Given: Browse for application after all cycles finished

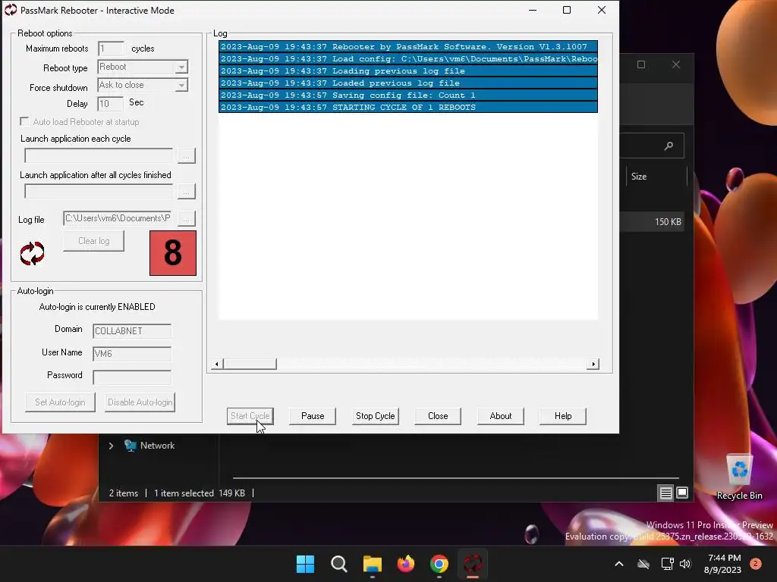Looking at the screenshot, I should tap(187, 191).
